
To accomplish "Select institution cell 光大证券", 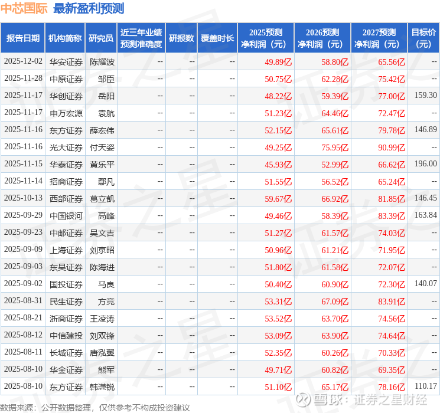I will (66, 147).
